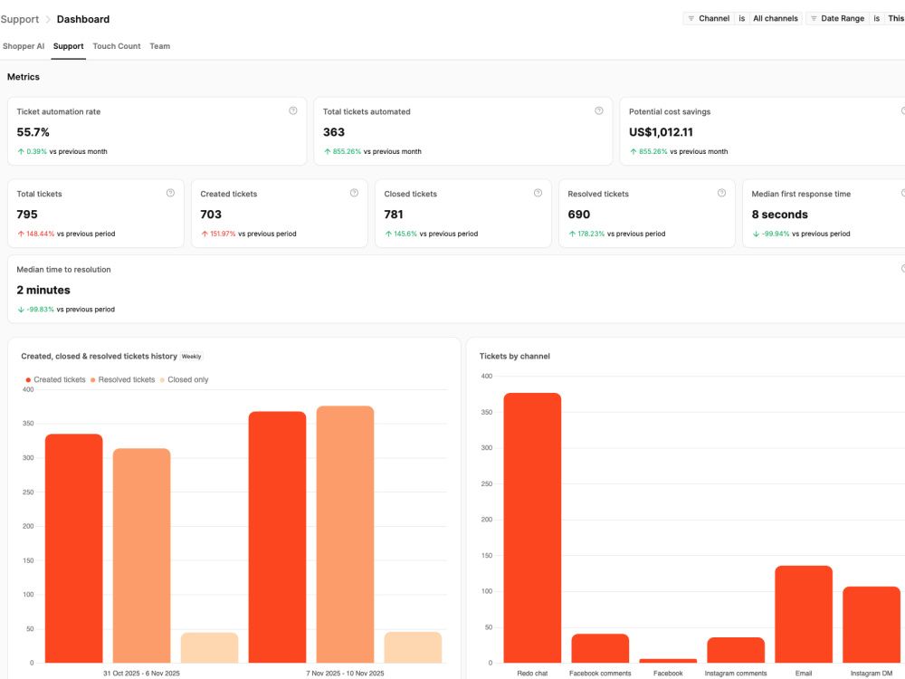The width and height of the screenshot is (905, 679).
Task: Click Closed only bar for 7 Nov–10 Nov
Action: [x=413, y=647]
